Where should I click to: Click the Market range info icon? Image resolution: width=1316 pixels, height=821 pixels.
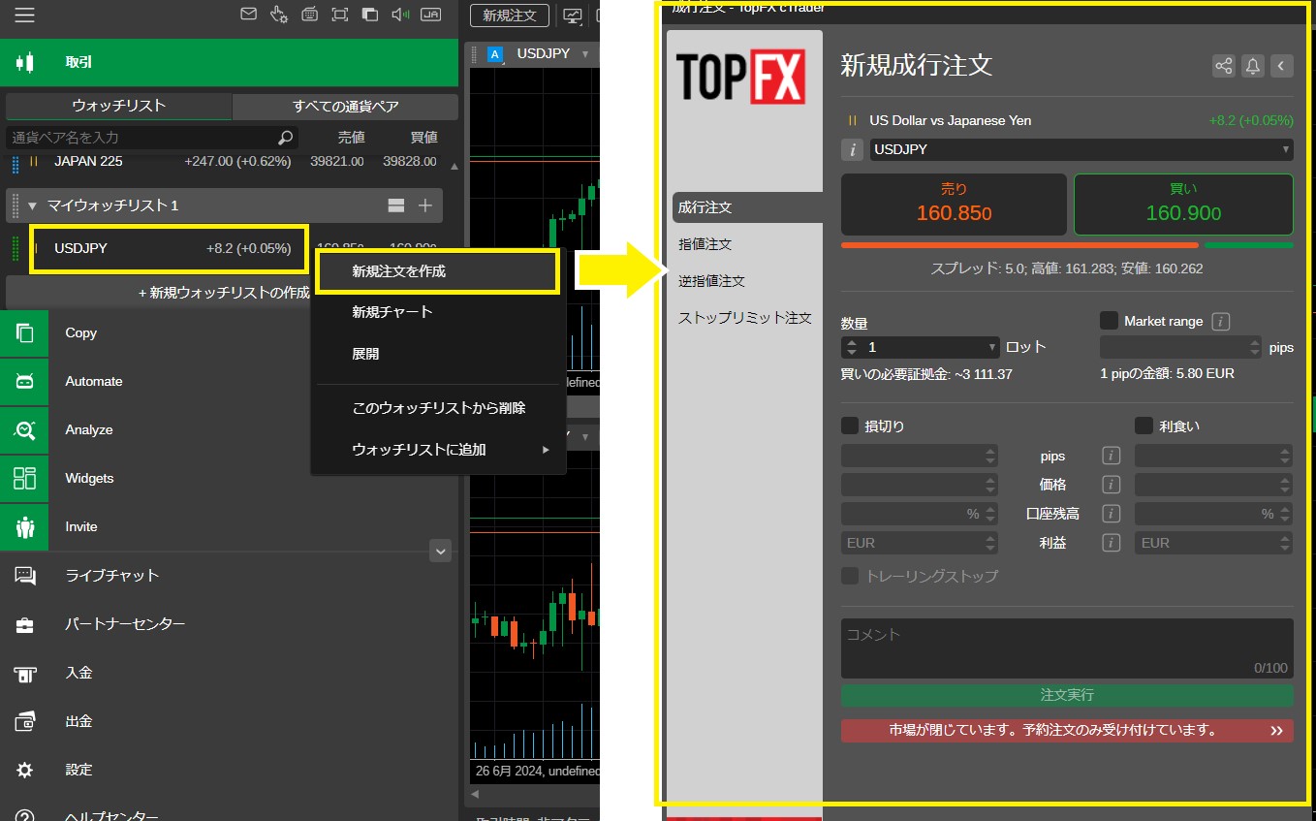[1221, 321]
